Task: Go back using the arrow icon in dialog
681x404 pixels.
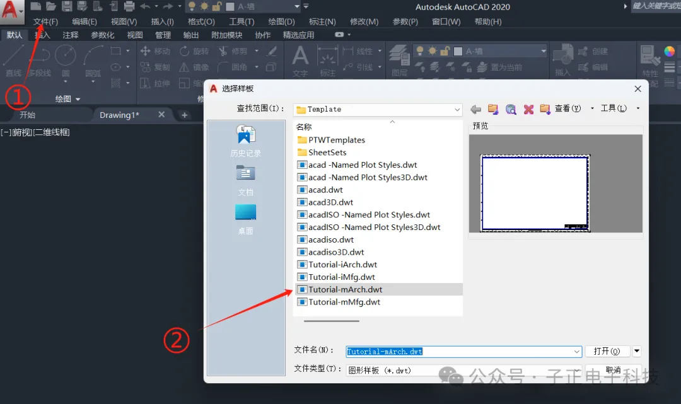Action: click(x=476, y=110)
